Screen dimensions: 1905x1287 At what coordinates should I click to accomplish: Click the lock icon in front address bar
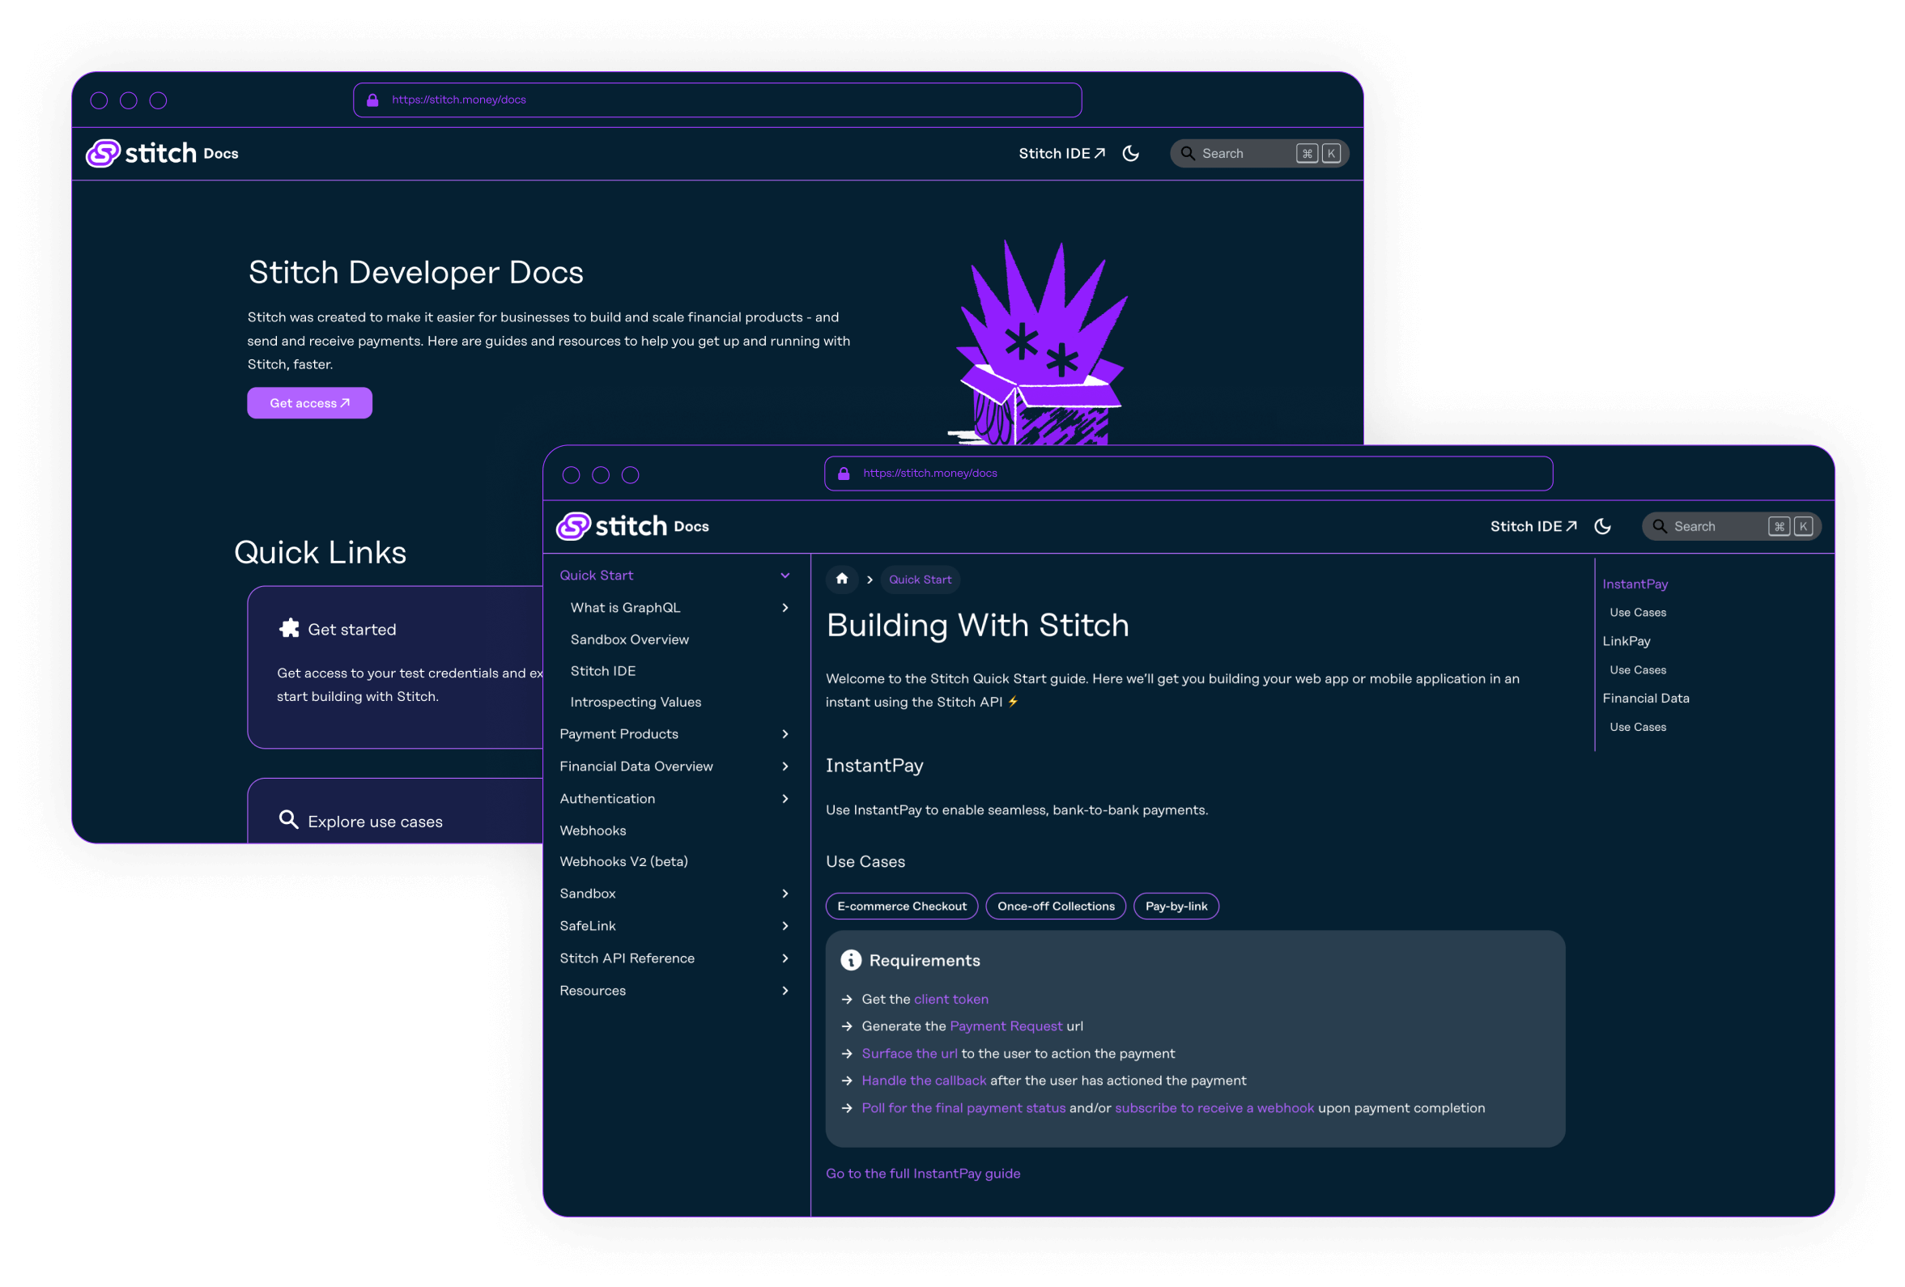coord(844,474)
